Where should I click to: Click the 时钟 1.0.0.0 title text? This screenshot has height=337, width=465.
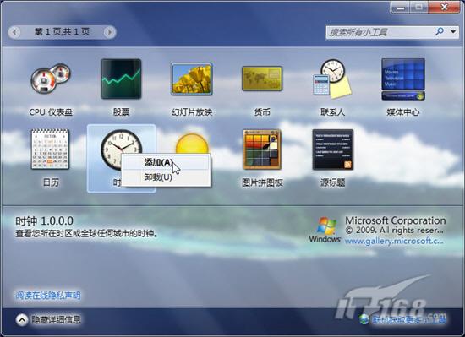44,221
